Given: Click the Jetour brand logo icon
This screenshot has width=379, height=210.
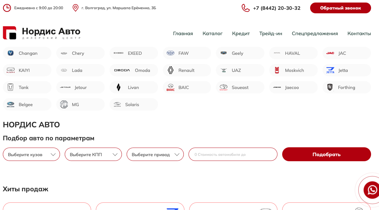Looking at the screenshot, I should point(65,87).
